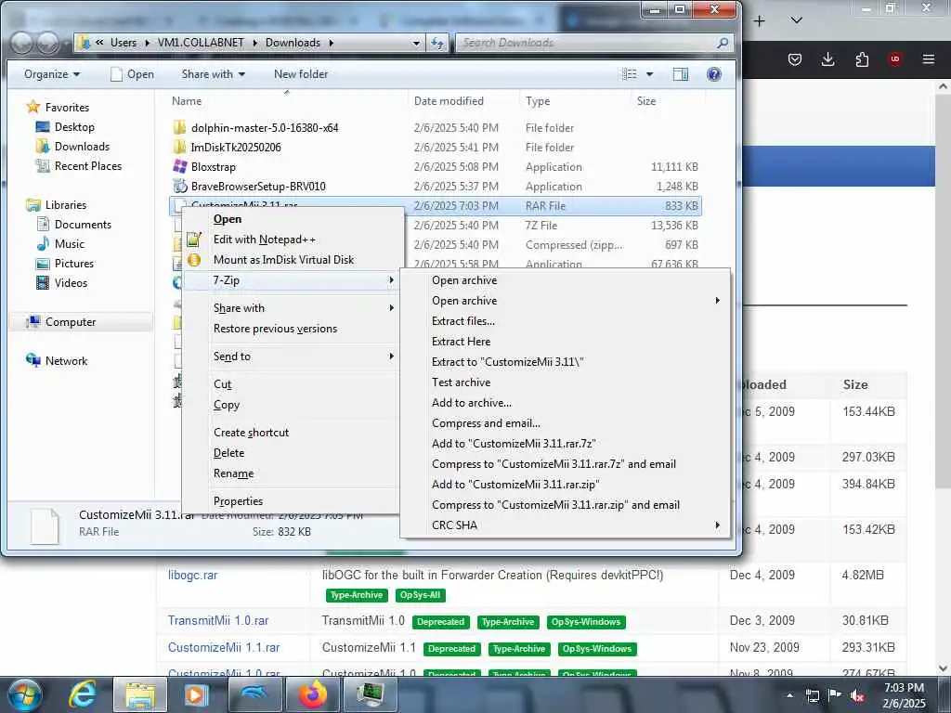951x713 pixels.
Task: Expand second Open archive submenu arrow
Action: [718, 300]
